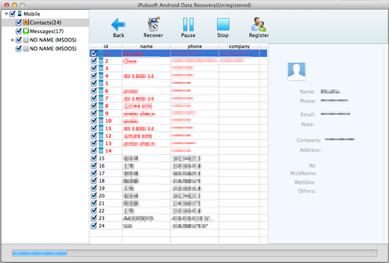Uncheck the checkbox for contact 1
Screen dimensions: 389x263
click(x=94, y=53)
